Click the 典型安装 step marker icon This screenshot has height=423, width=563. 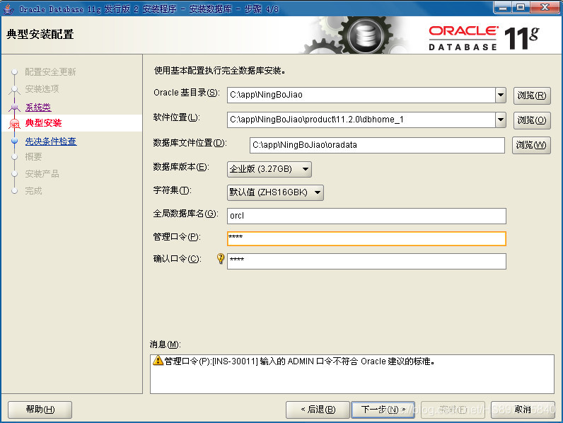14,124
